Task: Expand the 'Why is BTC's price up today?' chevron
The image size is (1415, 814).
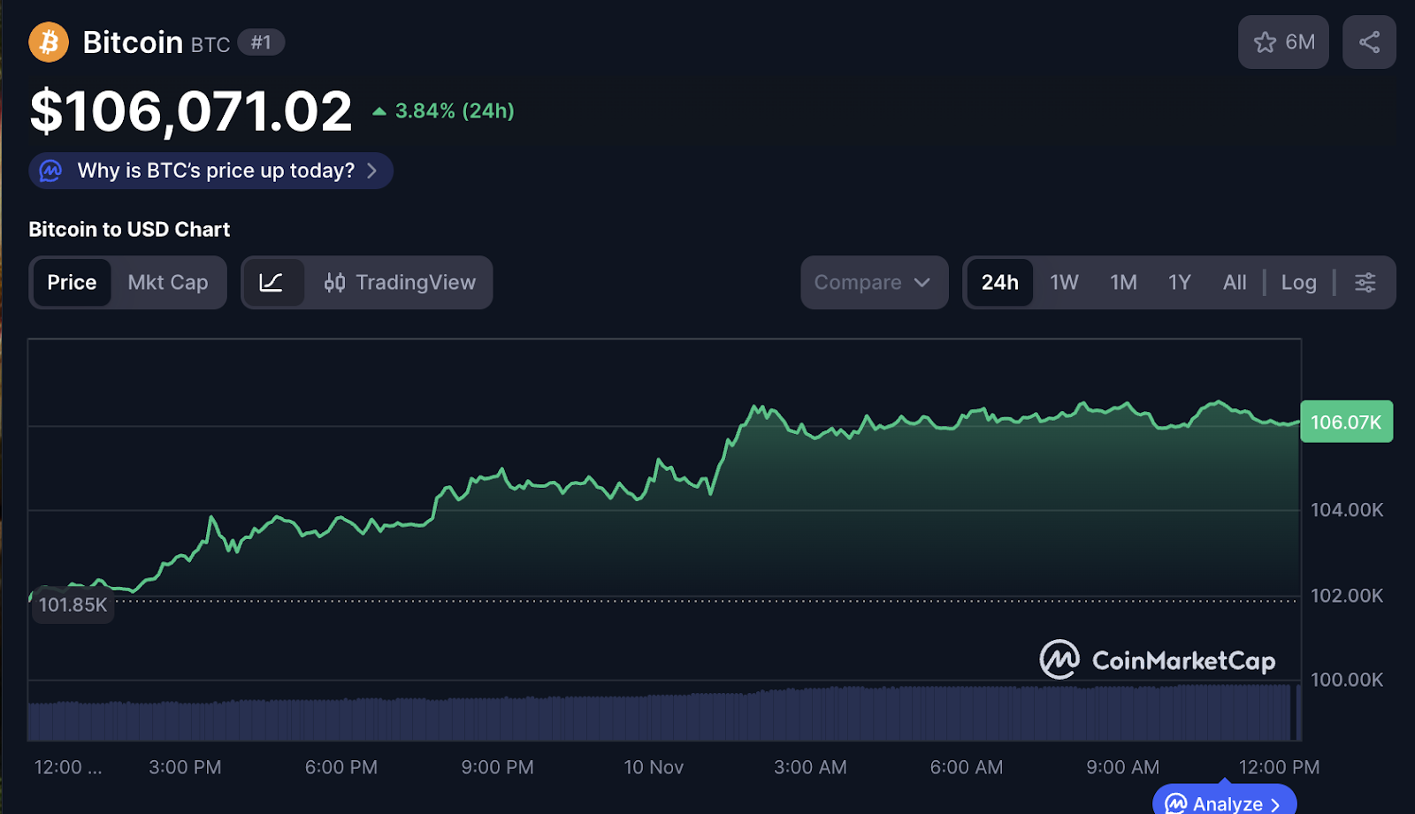Action: coord(372,171)
